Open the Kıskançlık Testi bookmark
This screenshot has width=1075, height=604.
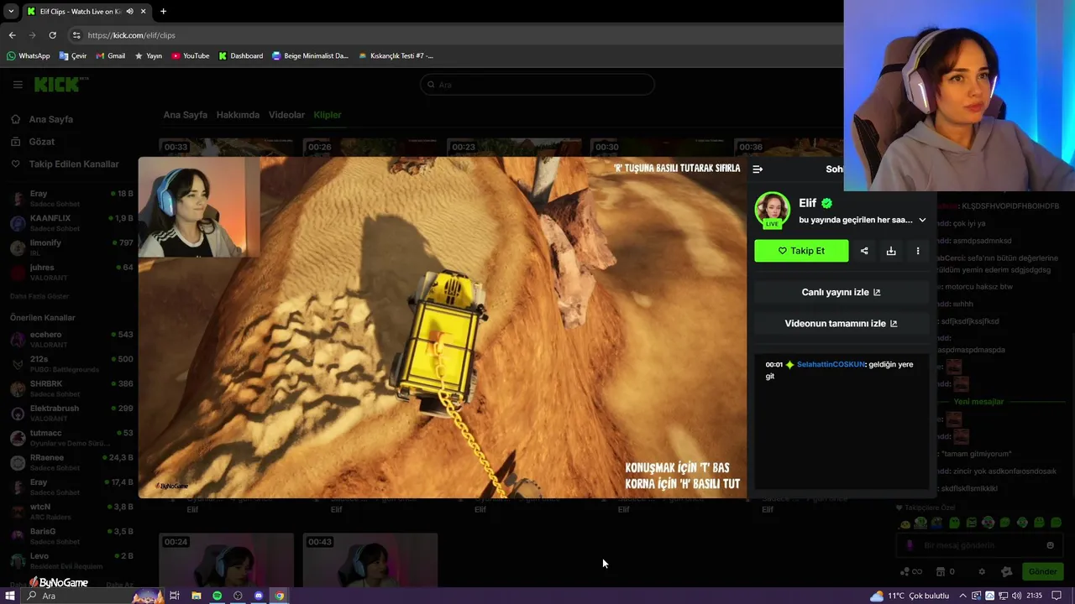coord(396,56)
